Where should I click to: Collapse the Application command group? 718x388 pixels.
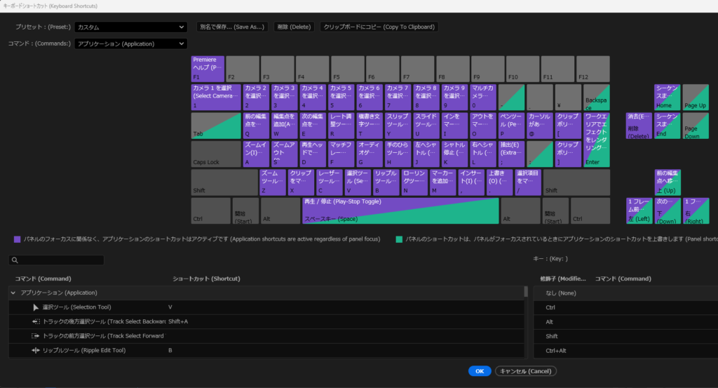coord(13,293)
